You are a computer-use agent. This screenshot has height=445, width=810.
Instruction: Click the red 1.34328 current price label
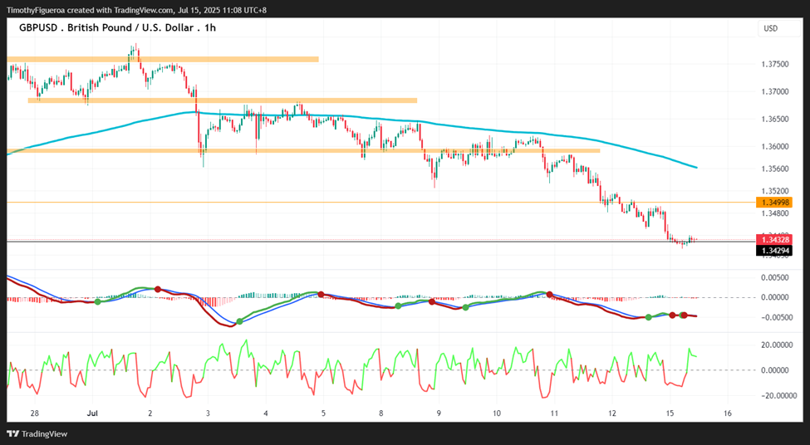pyautogui.click(x=773, y=240)
